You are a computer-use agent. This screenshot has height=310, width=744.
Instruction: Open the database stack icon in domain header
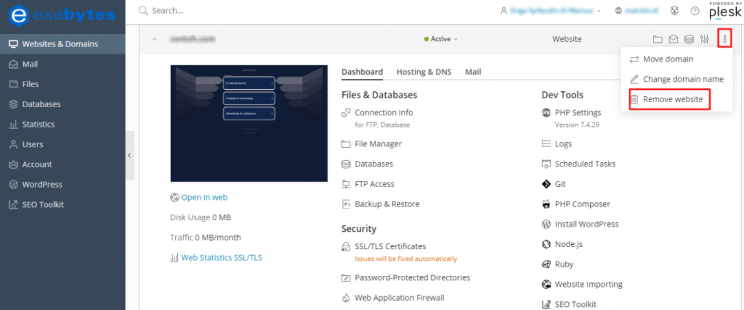pos(689,39)
